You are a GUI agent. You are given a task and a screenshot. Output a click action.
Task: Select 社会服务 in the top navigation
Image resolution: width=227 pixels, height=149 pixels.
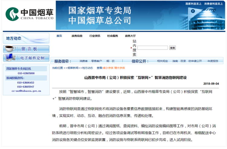click(x=112, y=36)
